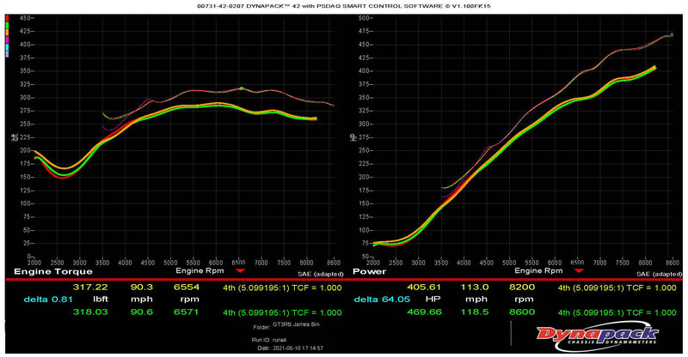Toggle the orange run swatch on torque chart

click(x=7, y=32)
